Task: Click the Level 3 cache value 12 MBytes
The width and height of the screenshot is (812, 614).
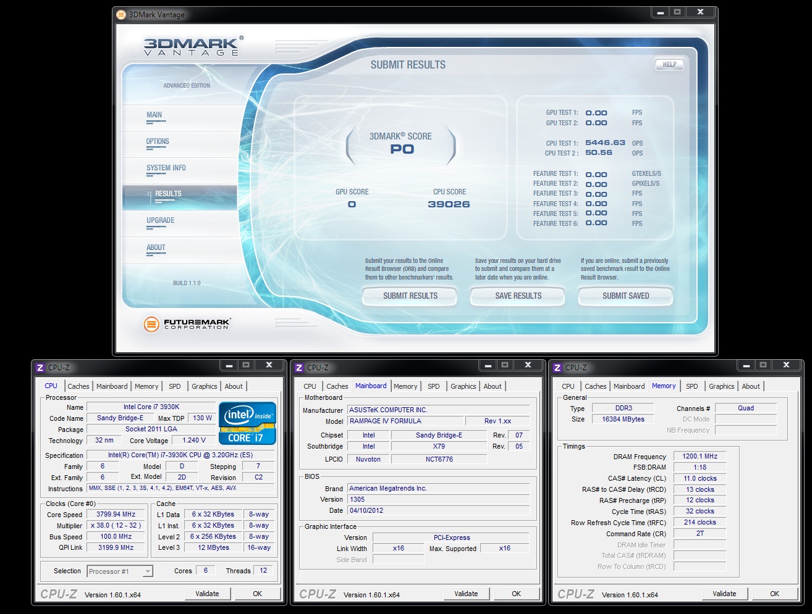Action: click(x=213, y=547)
